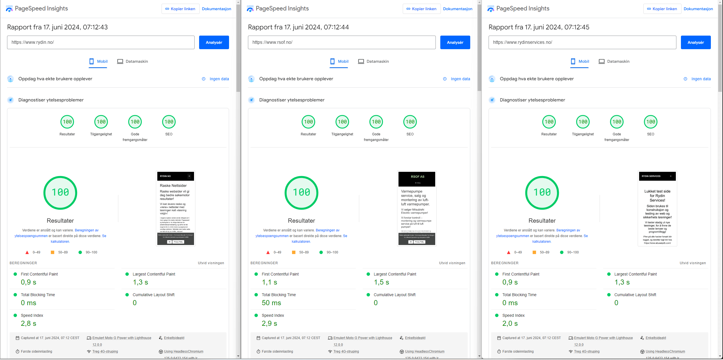Open Se kalkulatoren link for rydin.no
The width and height of the screenshot is (723, 360).
(x=60, y=242)
